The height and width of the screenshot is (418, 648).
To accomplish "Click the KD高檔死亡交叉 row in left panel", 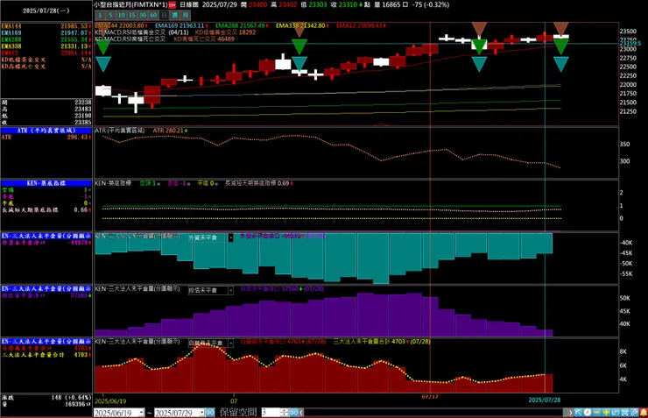I will click(46, 66).
